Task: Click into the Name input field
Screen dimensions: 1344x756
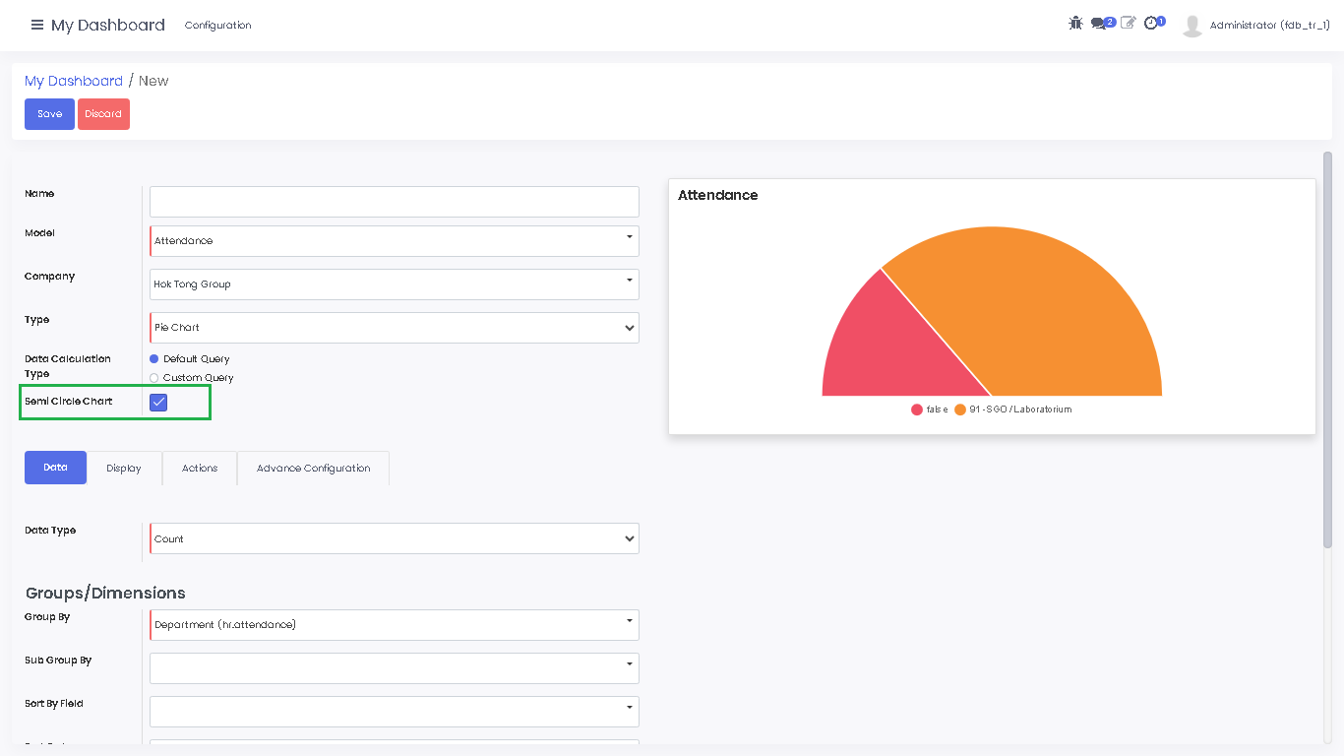Action: [x=394, y=202]
